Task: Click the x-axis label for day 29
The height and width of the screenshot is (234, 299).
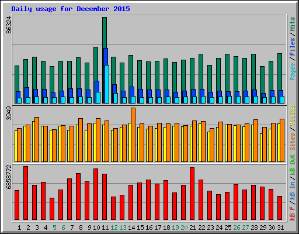Action: [263, 228]
